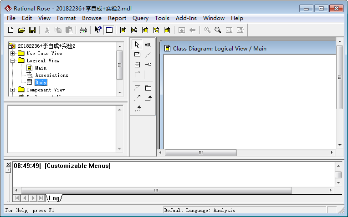Open the File menu

click(x=11, y=18)
